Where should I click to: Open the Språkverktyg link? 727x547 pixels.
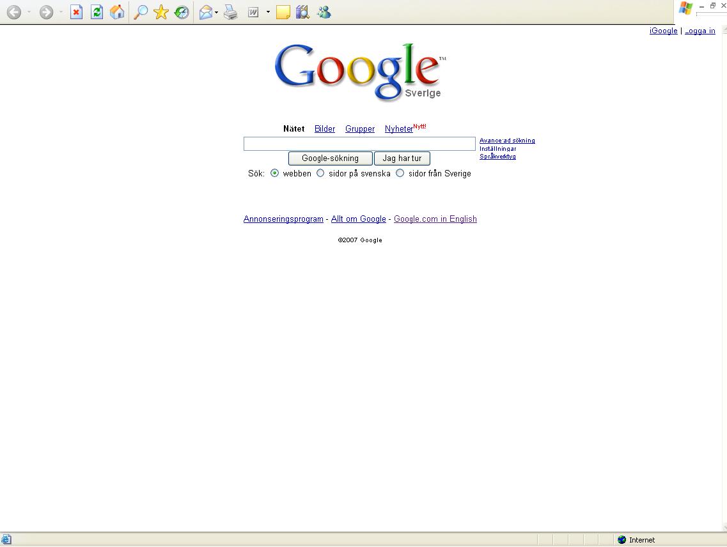(x=497, y=157)
